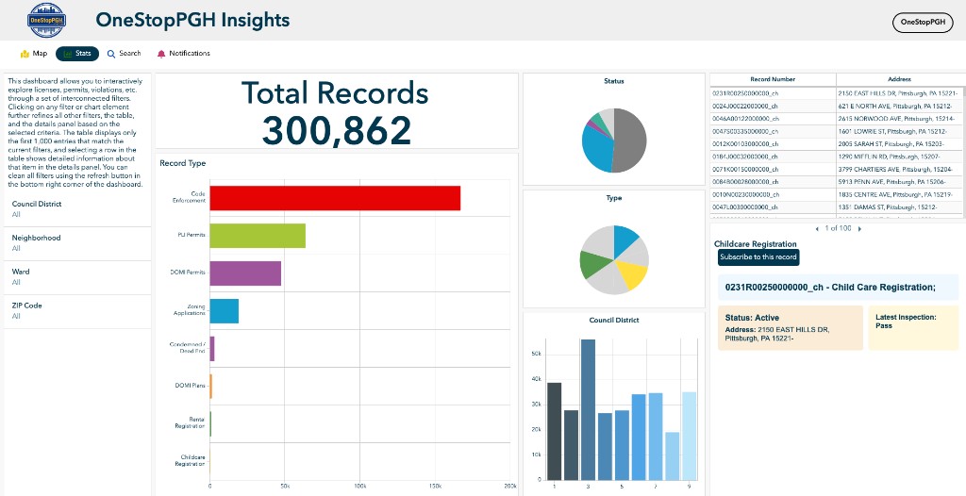Click the blue Zoning Applications bar
Screen dimensions: 966x496
click(x=225, y=310)
